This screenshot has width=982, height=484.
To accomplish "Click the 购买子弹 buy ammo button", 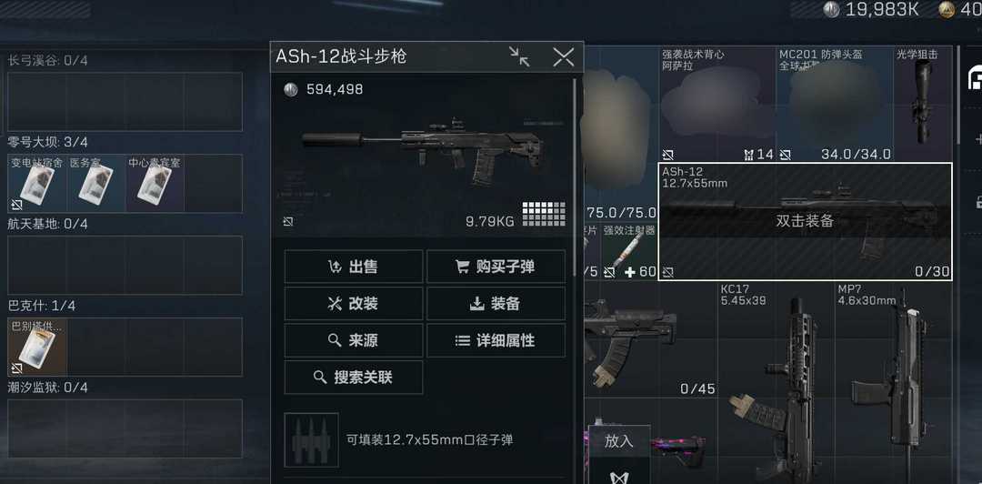I will [x=496, y=267].
